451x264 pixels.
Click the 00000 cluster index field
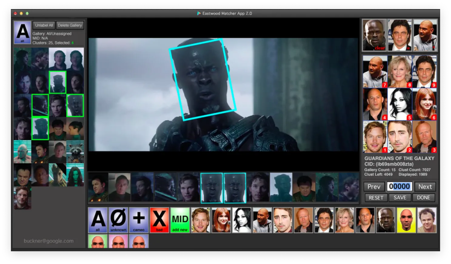click(x=399, y=186)
